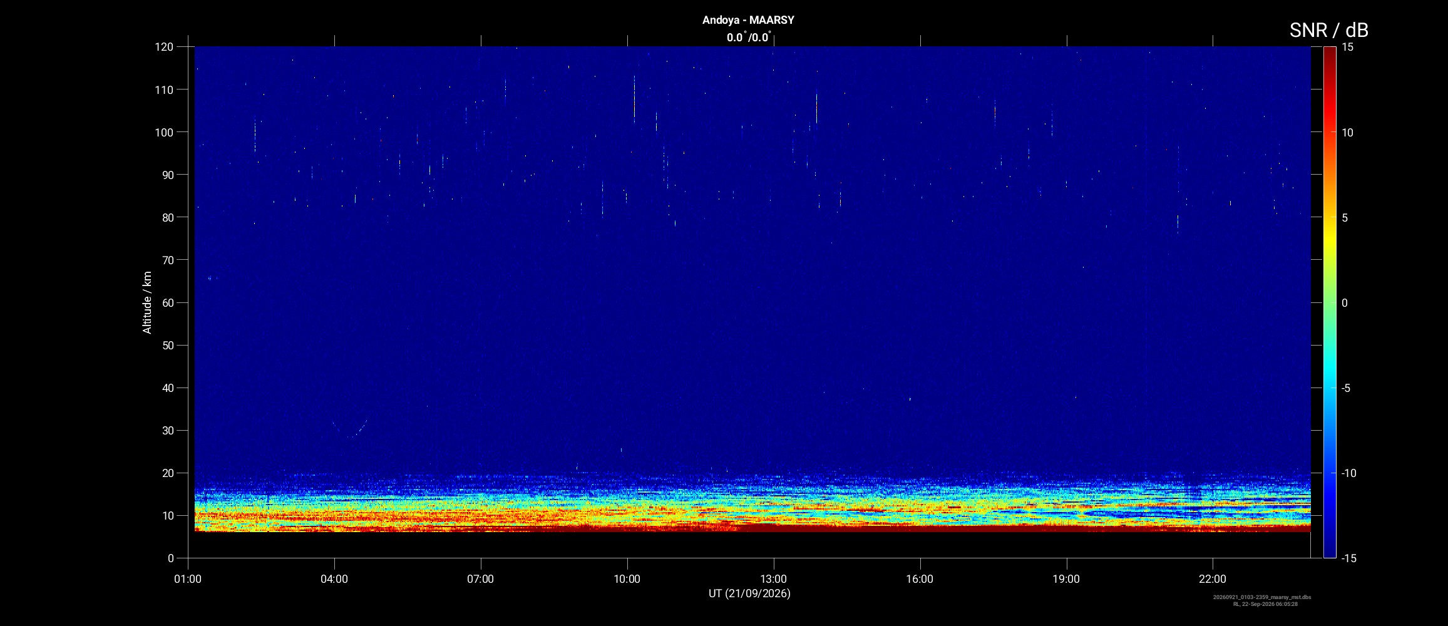
Task: Click the altitude tick label '40'
Action: click(168, 387)
